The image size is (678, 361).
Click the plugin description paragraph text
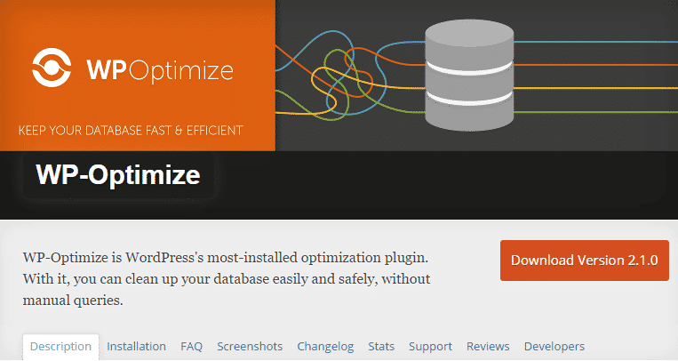pyautogui.click(x=226, y=279)
